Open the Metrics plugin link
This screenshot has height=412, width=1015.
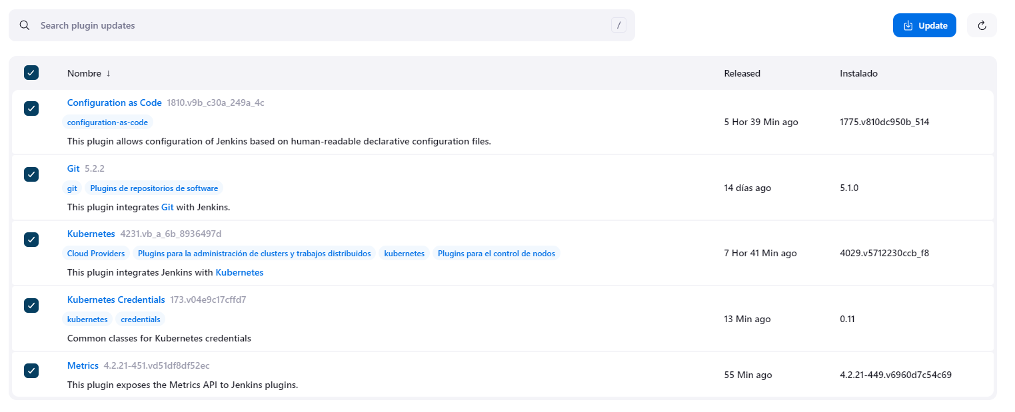[x=83, y=365]
